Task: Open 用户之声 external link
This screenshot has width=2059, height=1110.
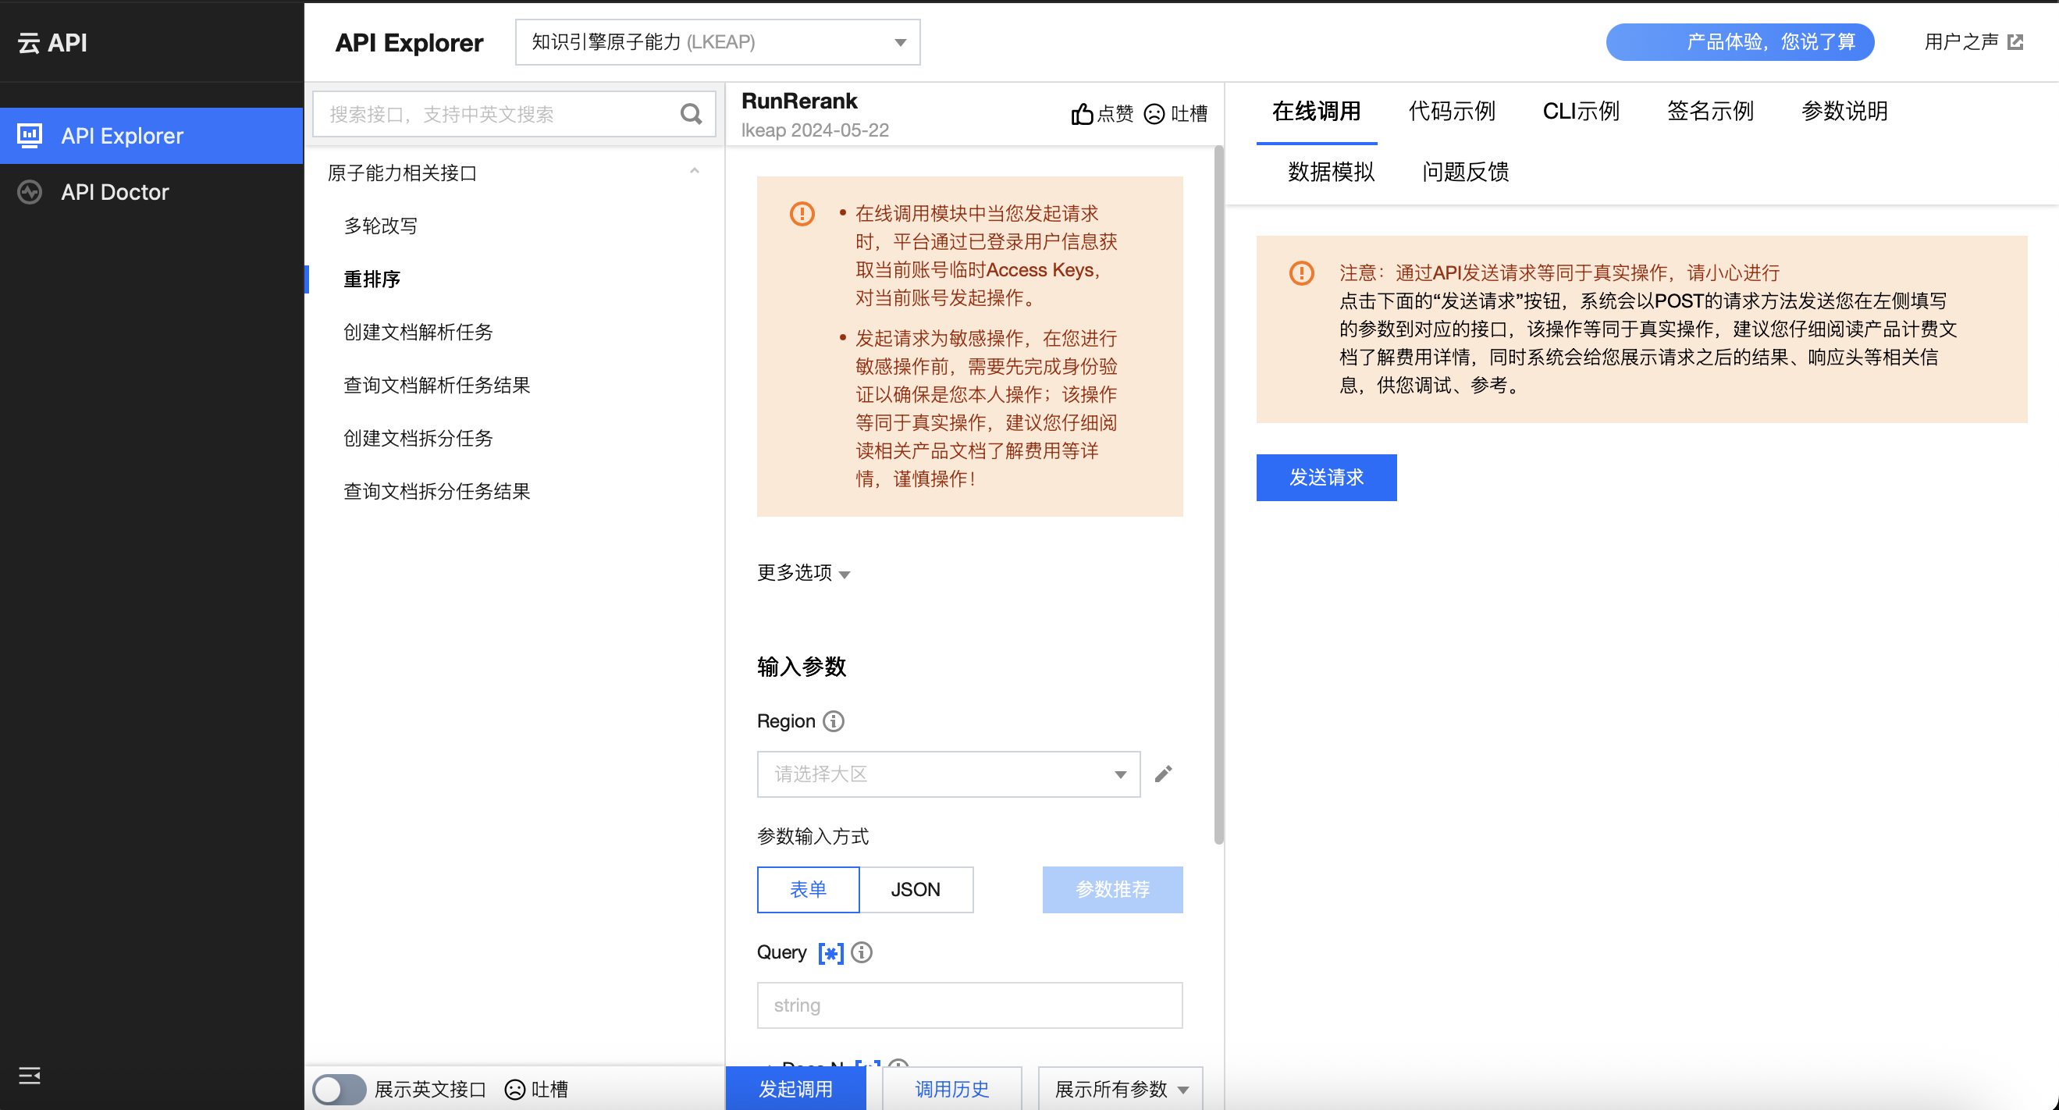Action: click(x=1972, y=41)
